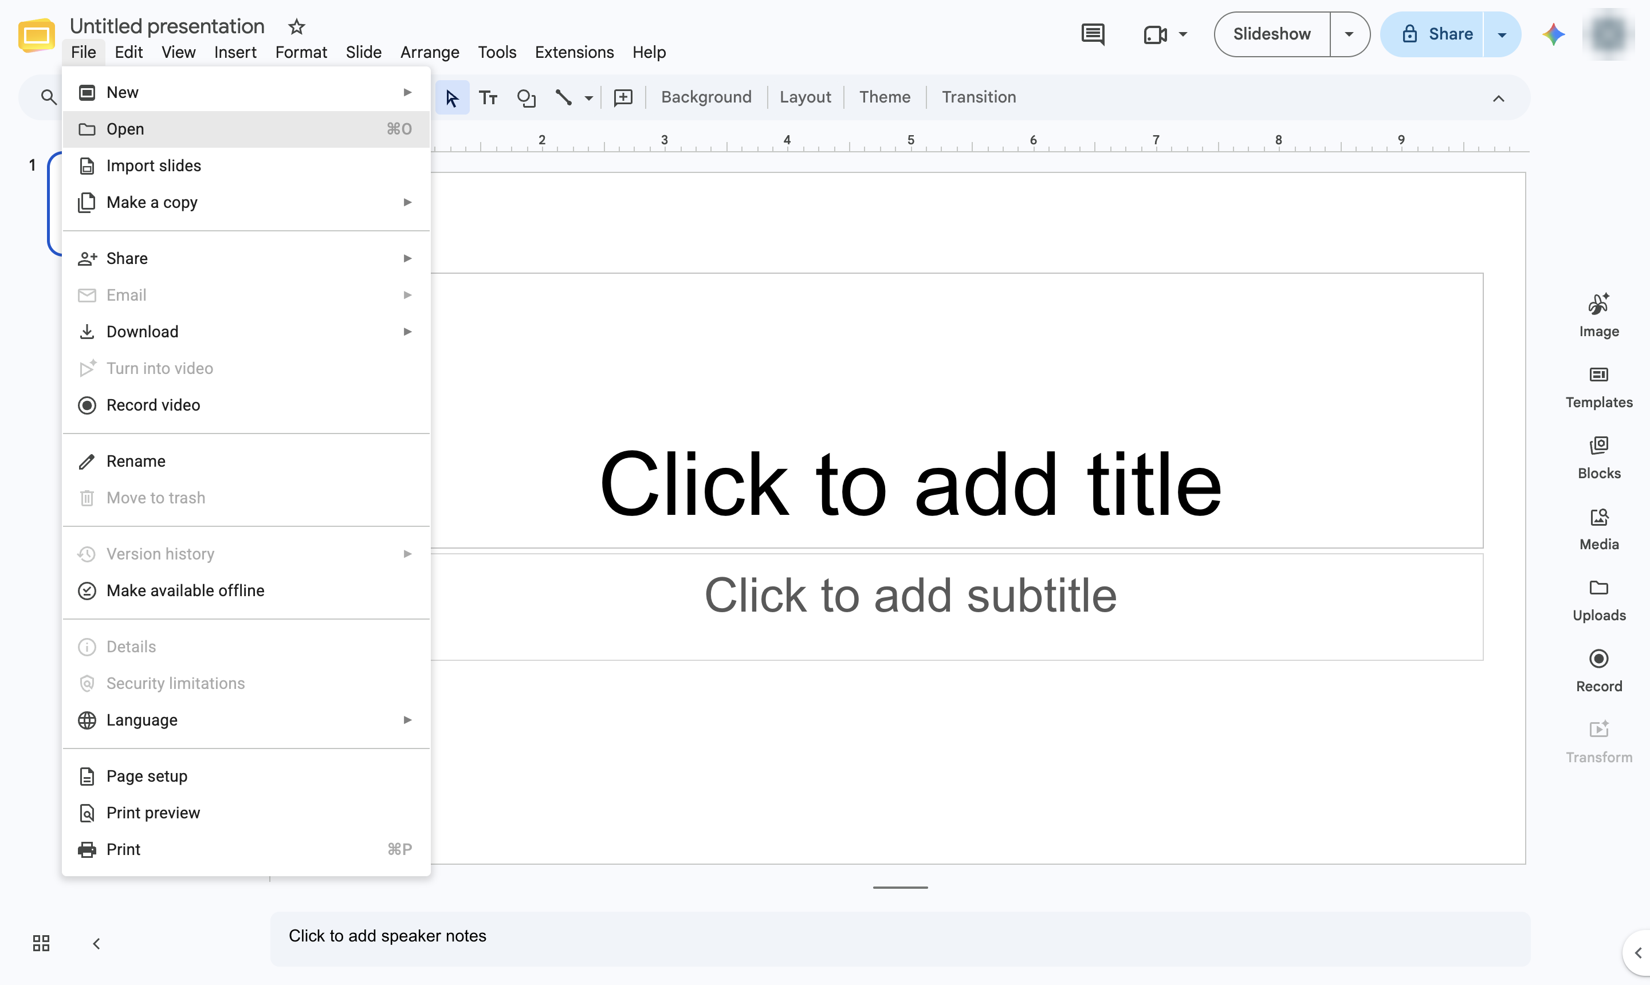Open the Blocks side panel
Image resolution: width=1650 pixels, height=985 pixels.
click(x=1598, y=458)
